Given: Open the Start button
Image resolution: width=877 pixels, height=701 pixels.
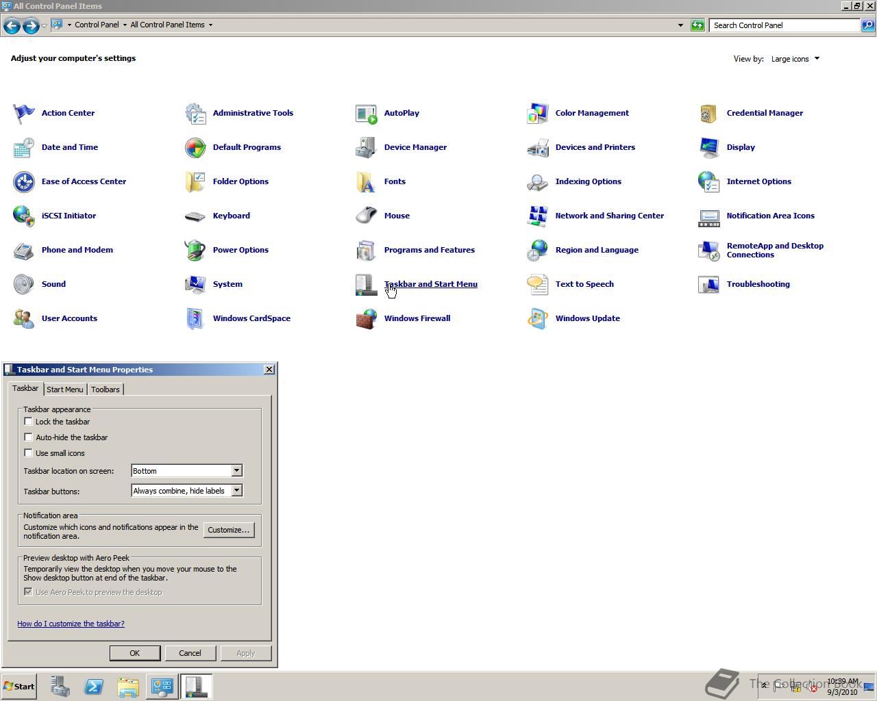Looking at the screenshot, I should click(19, 687).
